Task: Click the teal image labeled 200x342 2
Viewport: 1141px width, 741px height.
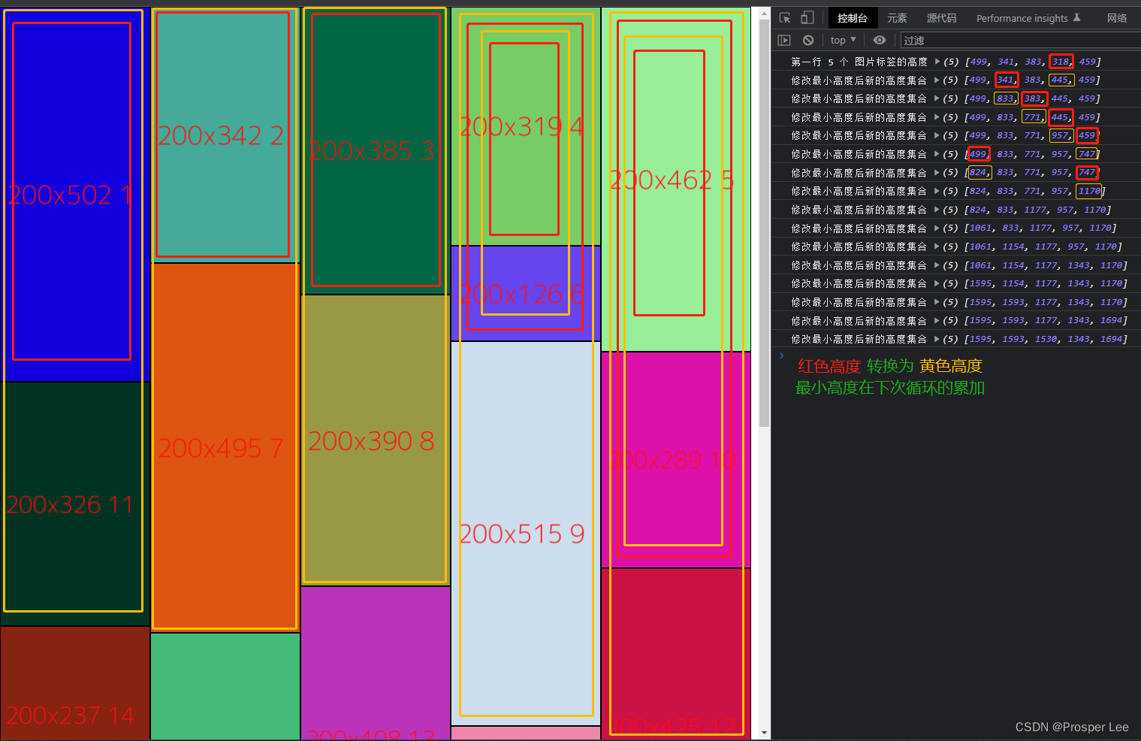Action: [225, 135]
